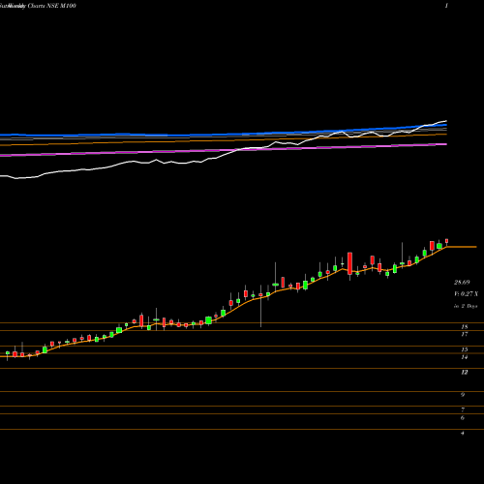Viewport: 484px width, 484px height.
Task: Select the price level label 17
Action: [465, 334]
